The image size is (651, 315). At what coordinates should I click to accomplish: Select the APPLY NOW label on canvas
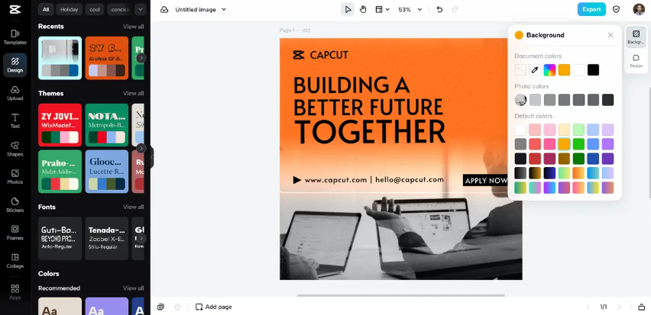tap(485, 180)
